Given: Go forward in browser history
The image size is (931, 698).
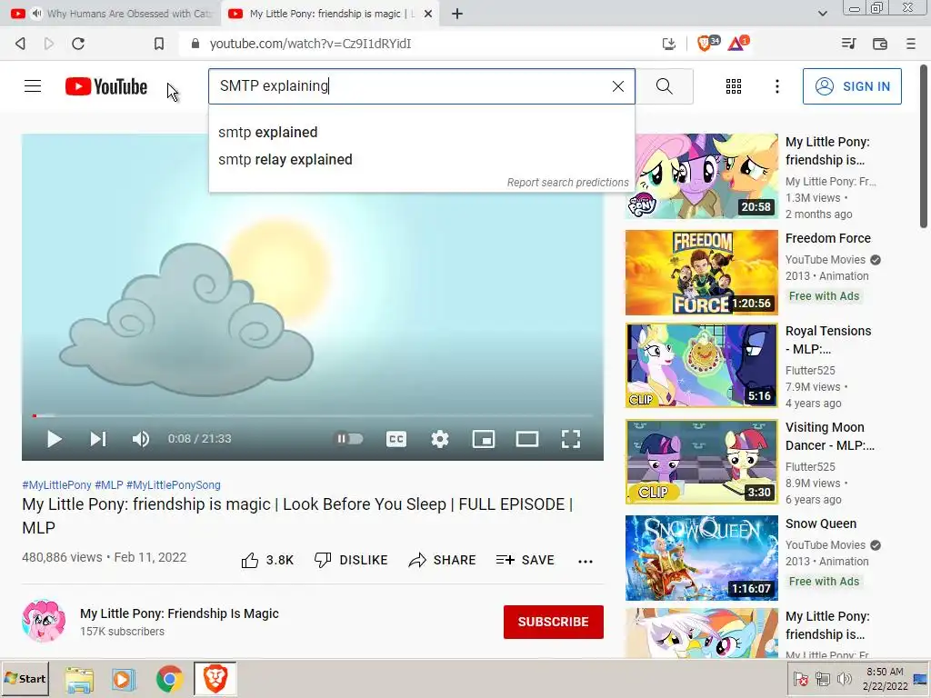Looking at the screenshot, I should (x=49, y=44).
